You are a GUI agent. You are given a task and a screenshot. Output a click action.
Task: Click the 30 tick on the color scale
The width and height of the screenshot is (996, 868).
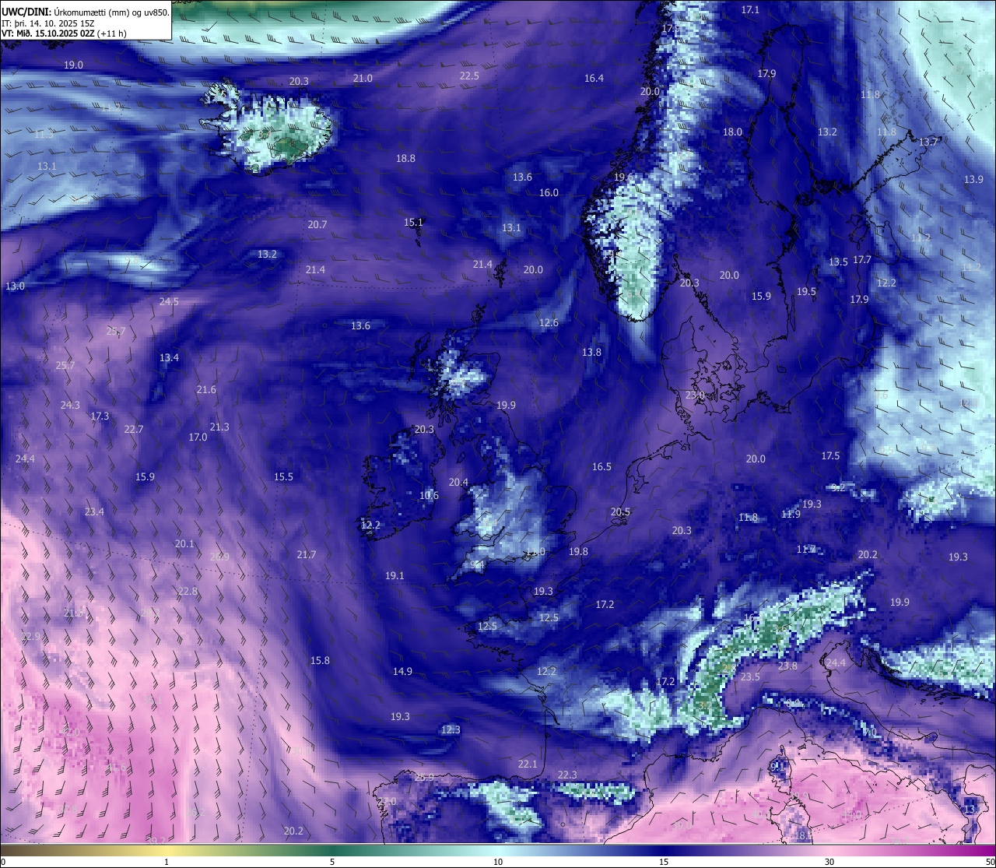829,862
